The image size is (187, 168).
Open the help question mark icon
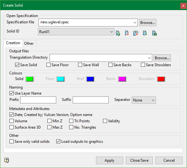[7, 160]
